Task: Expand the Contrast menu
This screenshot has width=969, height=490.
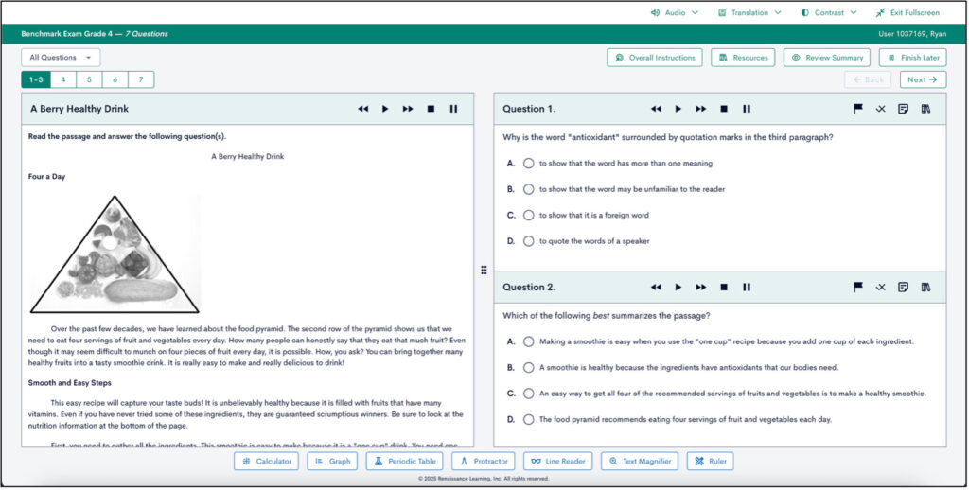Action: [829, 12]
